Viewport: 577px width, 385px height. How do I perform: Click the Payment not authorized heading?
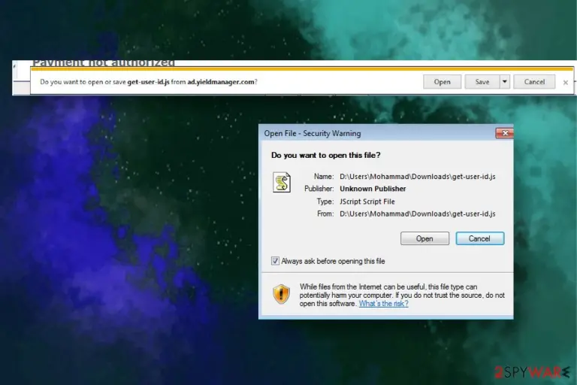(x=104, y=63)
